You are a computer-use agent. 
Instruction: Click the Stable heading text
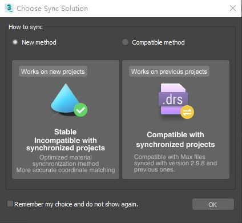click(66, 132)
